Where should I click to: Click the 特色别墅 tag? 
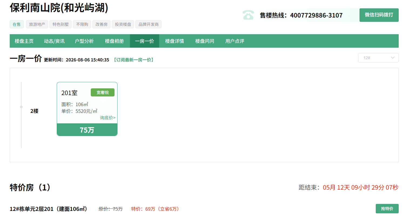point(61,24)
